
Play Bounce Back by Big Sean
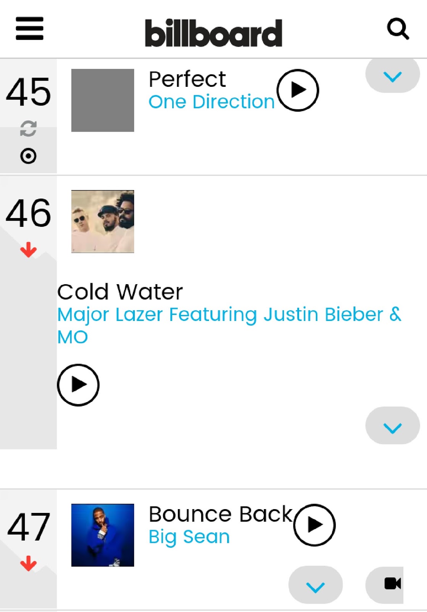pyautogui.click(x=314, y=525)
